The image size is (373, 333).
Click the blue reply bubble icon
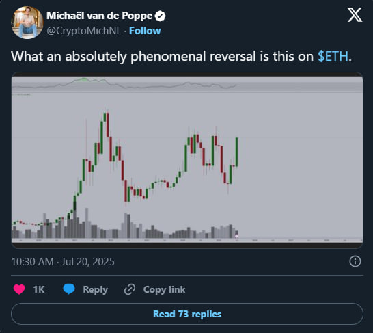[x=69, y=289]
